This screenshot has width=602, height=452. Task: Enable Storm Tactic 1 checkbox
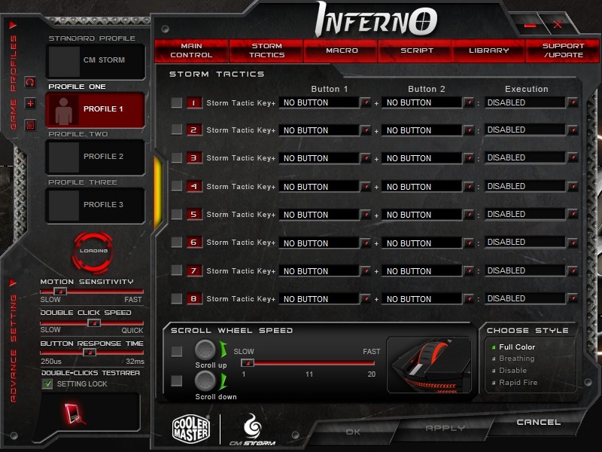click(177, 102)
